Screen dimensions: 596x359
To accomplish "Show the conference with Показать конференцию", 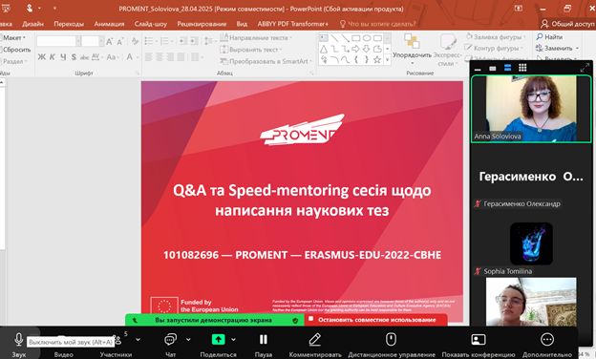I will click(x=479, y=339).
